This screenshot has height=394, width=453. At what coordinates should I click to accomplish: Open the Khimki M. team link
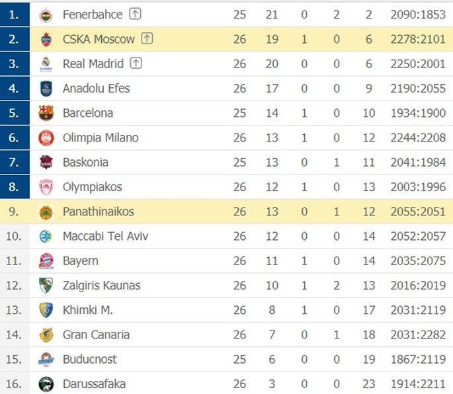(x=88, y=310)
